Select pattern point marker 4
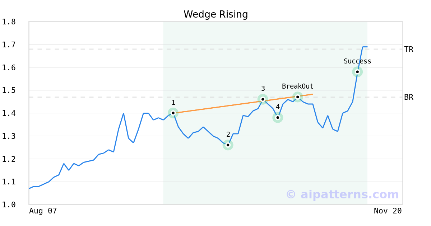The image size is (431, 226). coord(278,117)
